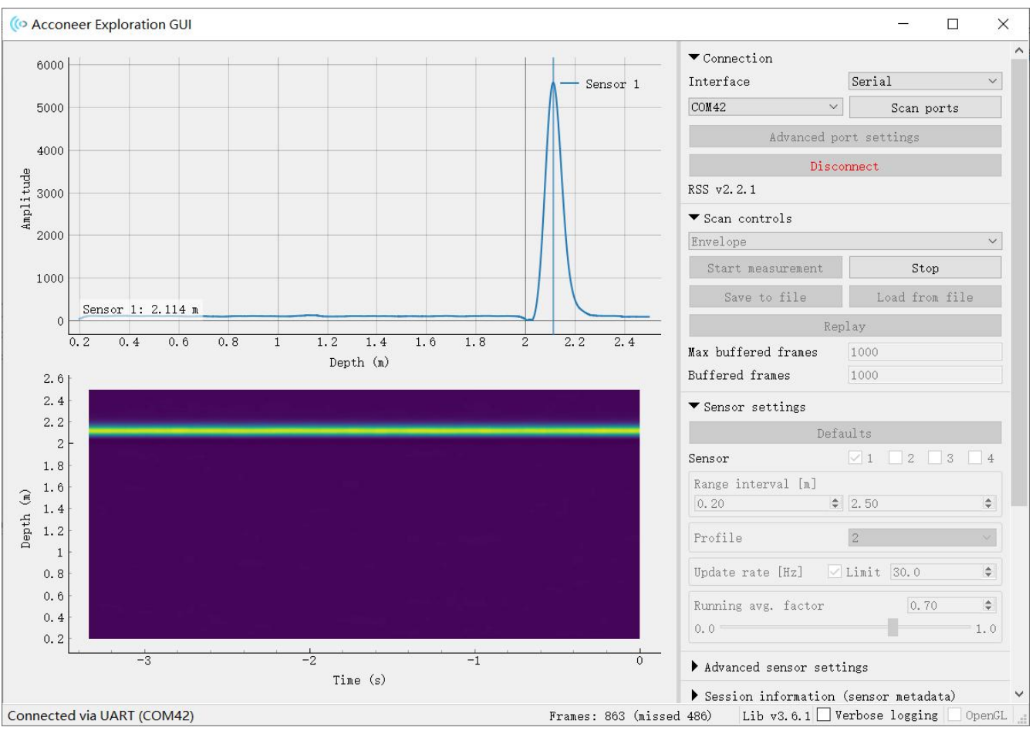Open the Profile dropdown

click(x=922, y=538)
